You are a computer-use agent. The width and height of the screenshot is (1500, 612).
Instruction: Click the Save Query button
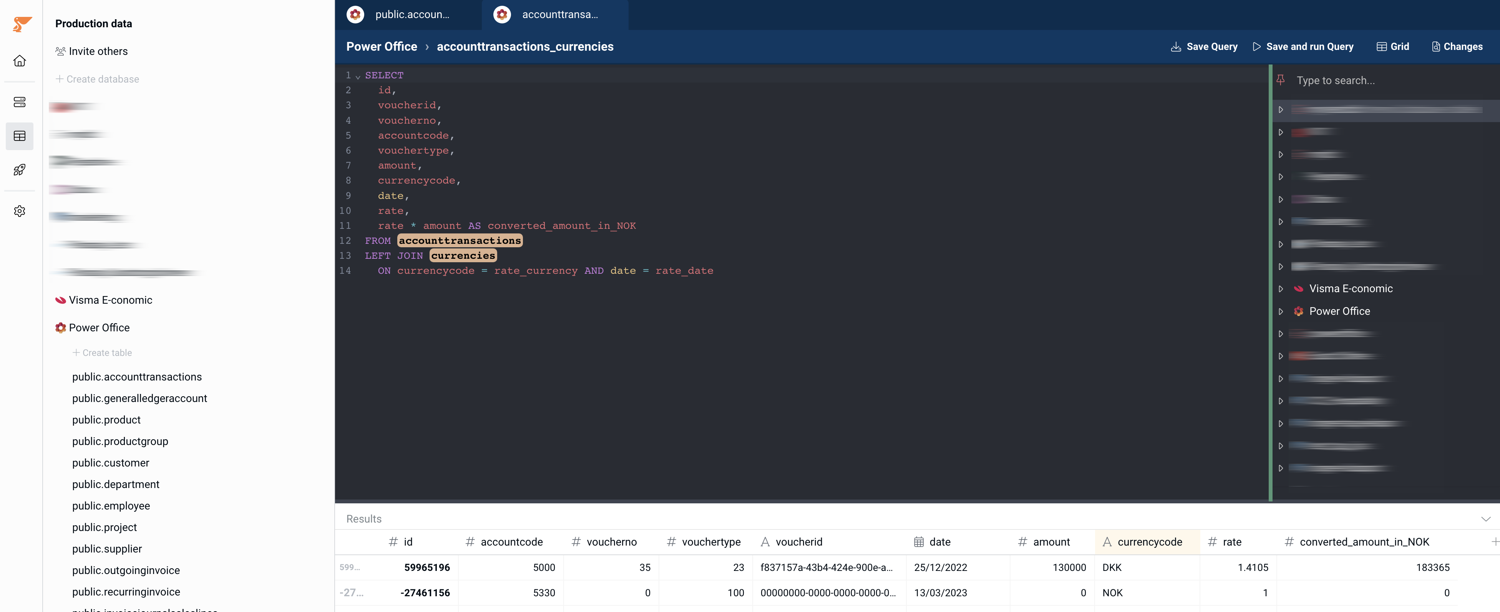(x=1204, y=46)
